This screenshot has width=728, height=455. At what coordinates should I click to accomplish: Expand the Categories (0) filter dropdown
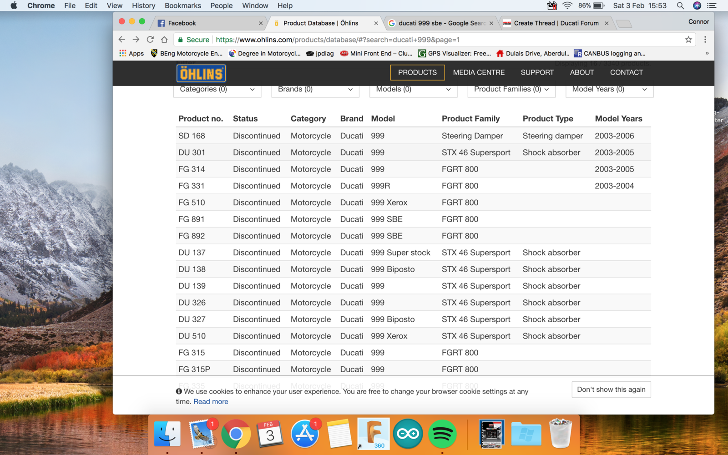click(x=217, y=89)
